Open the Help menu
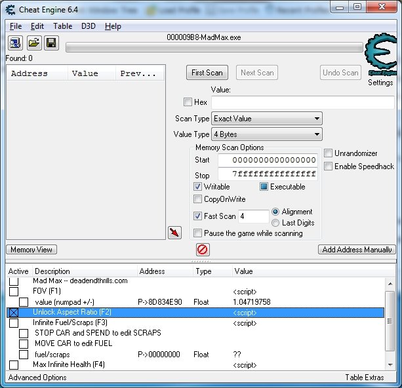402x388 pixels. (113, 26)
